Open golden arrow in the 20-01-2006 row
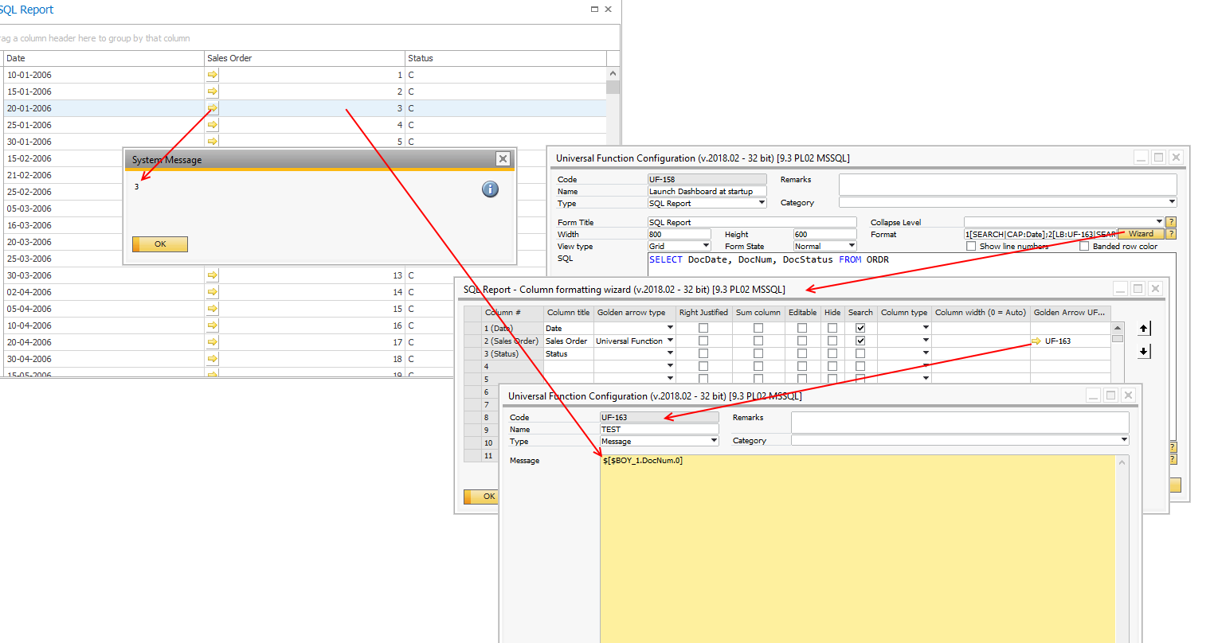 (213, 108)
